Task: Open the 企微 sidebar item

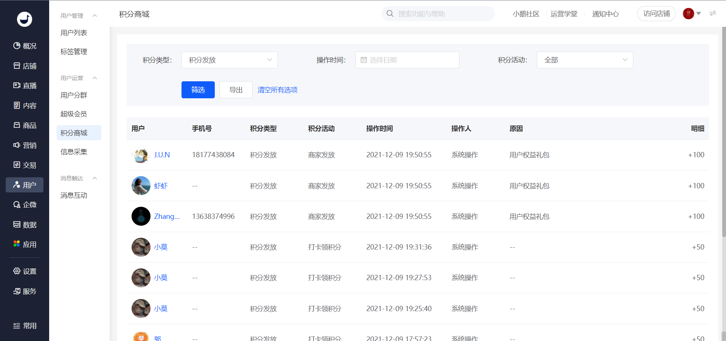Action: (x=25, y=205)
